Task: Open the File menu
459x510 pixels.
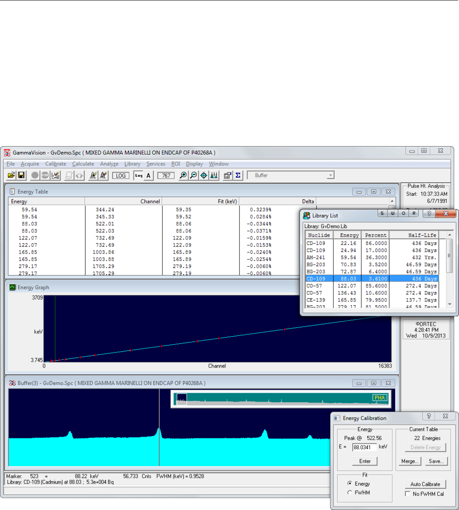Action: click(10, 164)
